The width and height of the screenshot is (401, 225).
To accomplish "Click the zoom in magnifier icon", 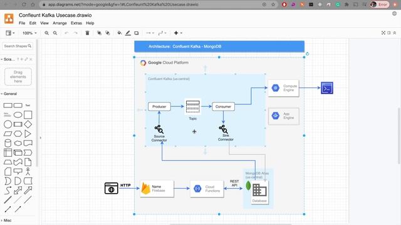I will [46, 33].
